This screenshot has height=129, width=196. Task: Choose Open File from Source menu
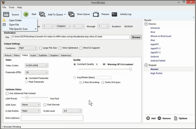pos(14,25)
